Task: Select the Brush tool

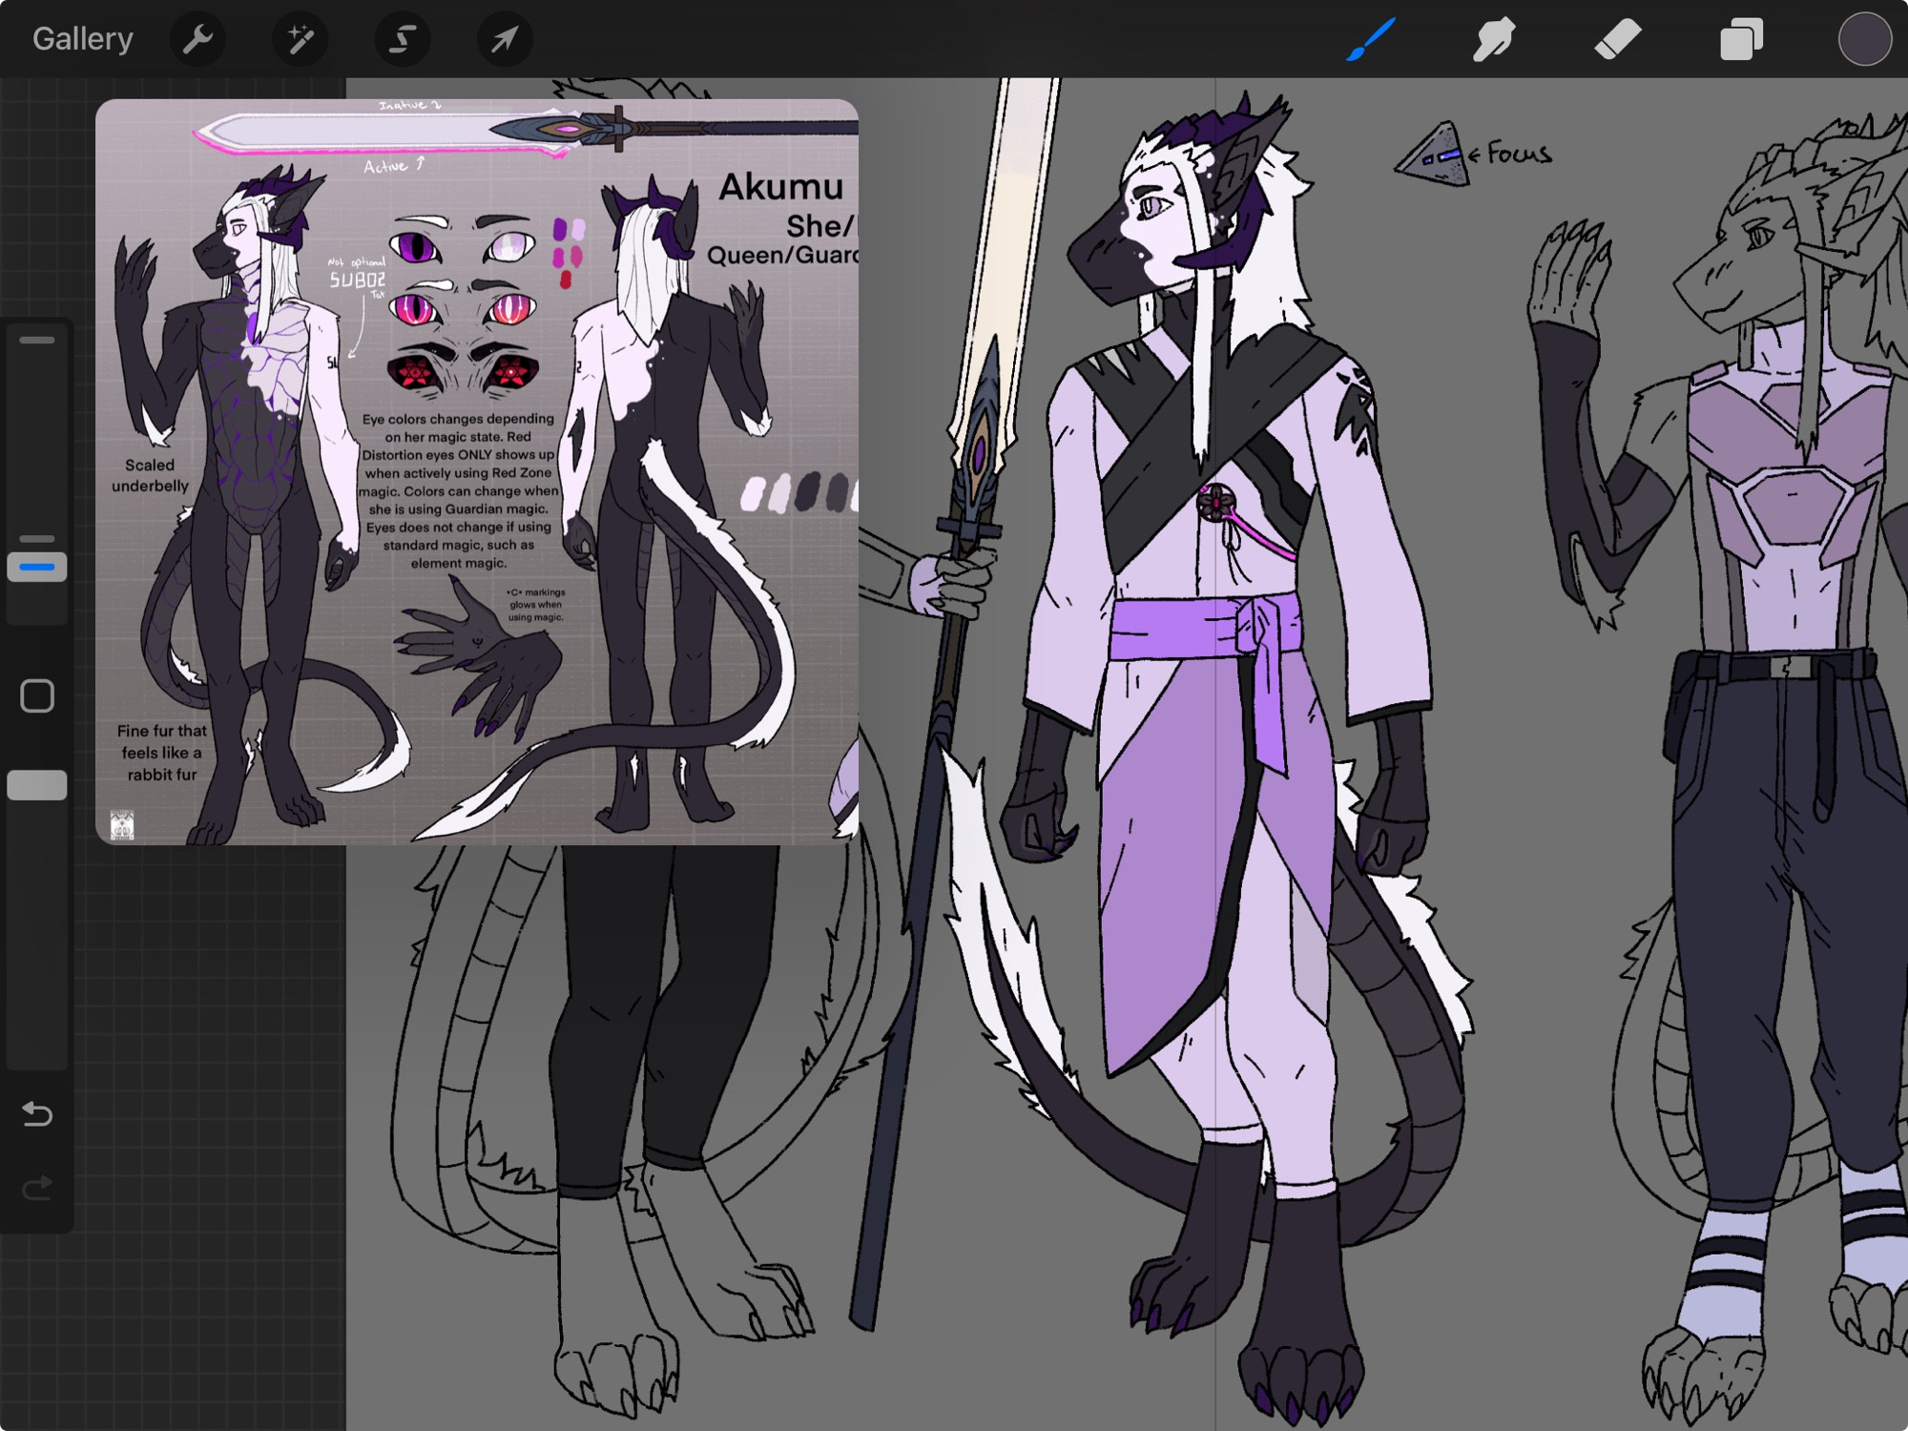Action: [1371, 39]
